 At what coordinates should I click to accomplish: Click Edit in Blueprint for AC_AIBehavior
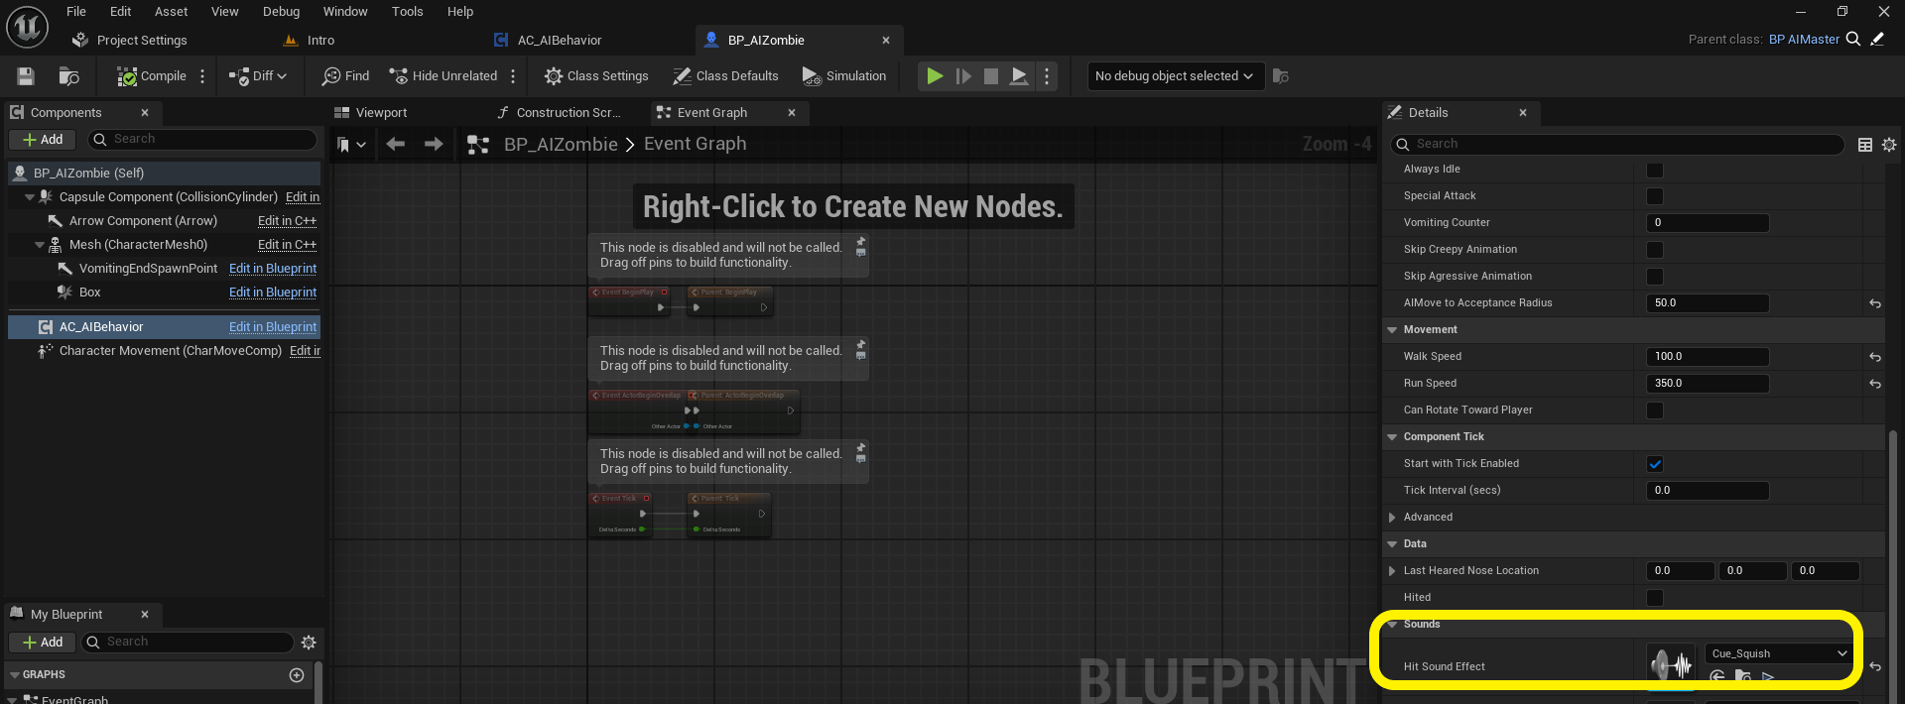(x=273, y=327)
